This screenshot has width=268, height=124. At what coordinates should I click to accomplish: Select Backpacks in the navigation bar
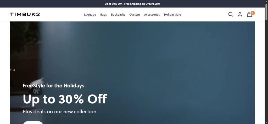click(x=118, y=15)
